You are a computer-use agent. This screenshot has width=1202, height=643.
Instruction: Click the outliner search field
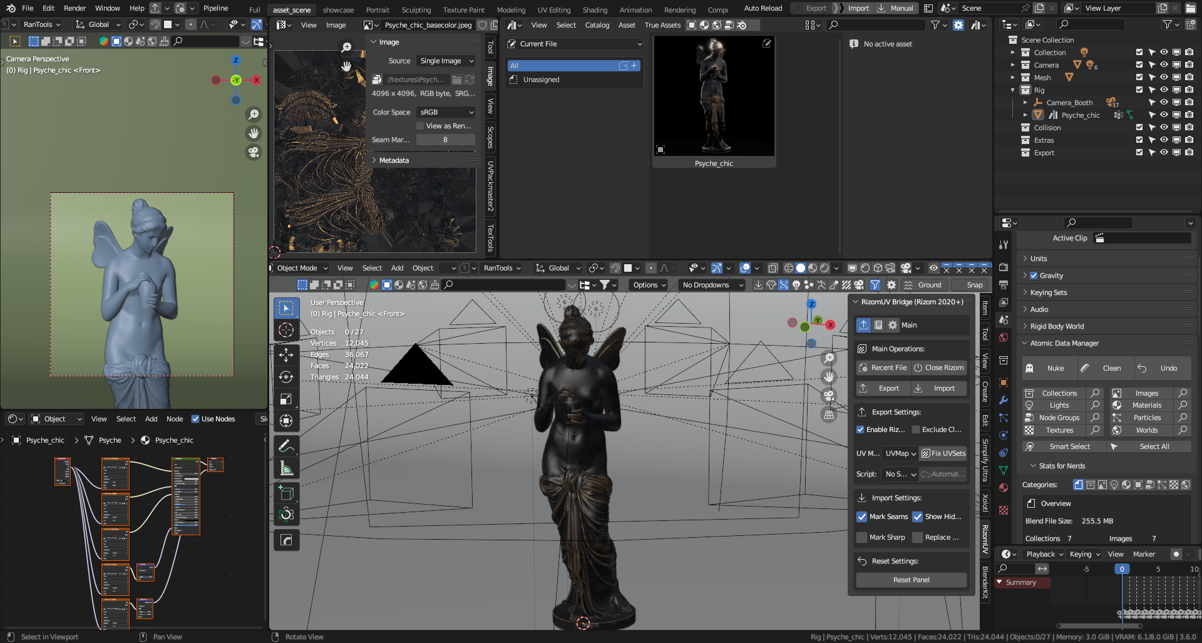tap(1091, 24)
